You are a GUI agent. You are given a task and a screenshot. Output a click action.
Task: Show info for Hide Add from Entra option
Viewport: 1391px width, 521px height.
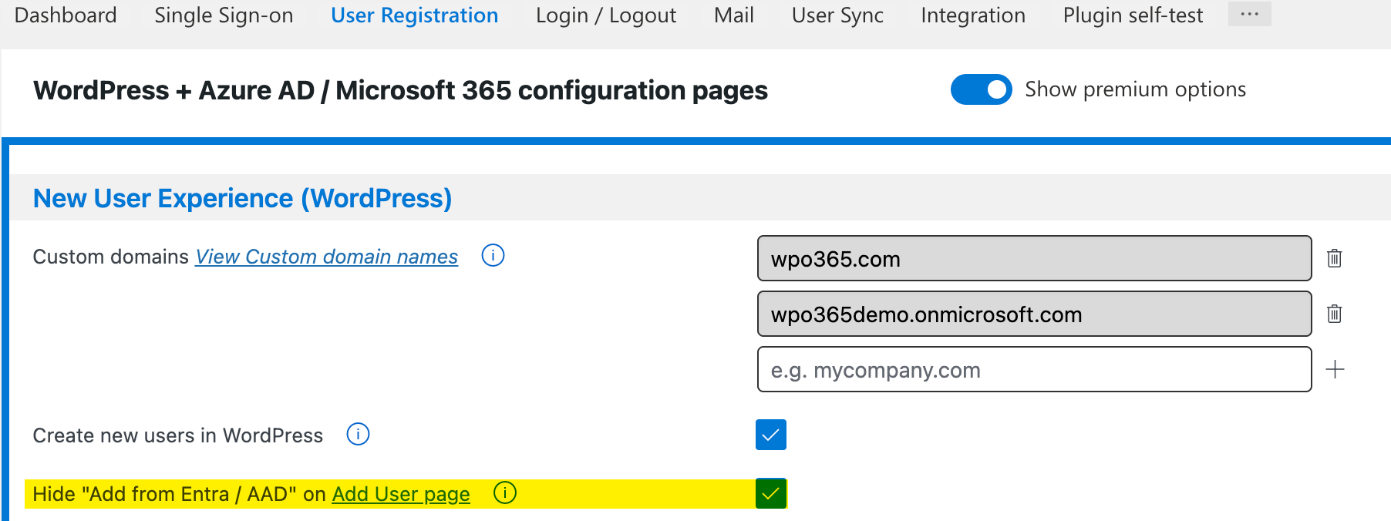[505, 492]
